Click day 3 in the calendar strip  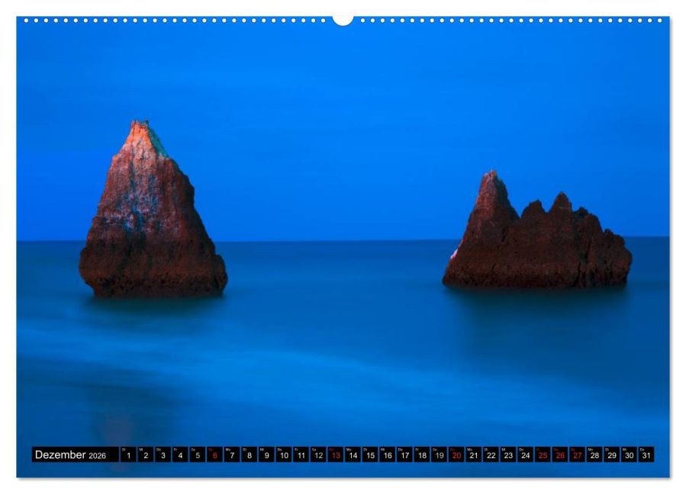(163, 454)
